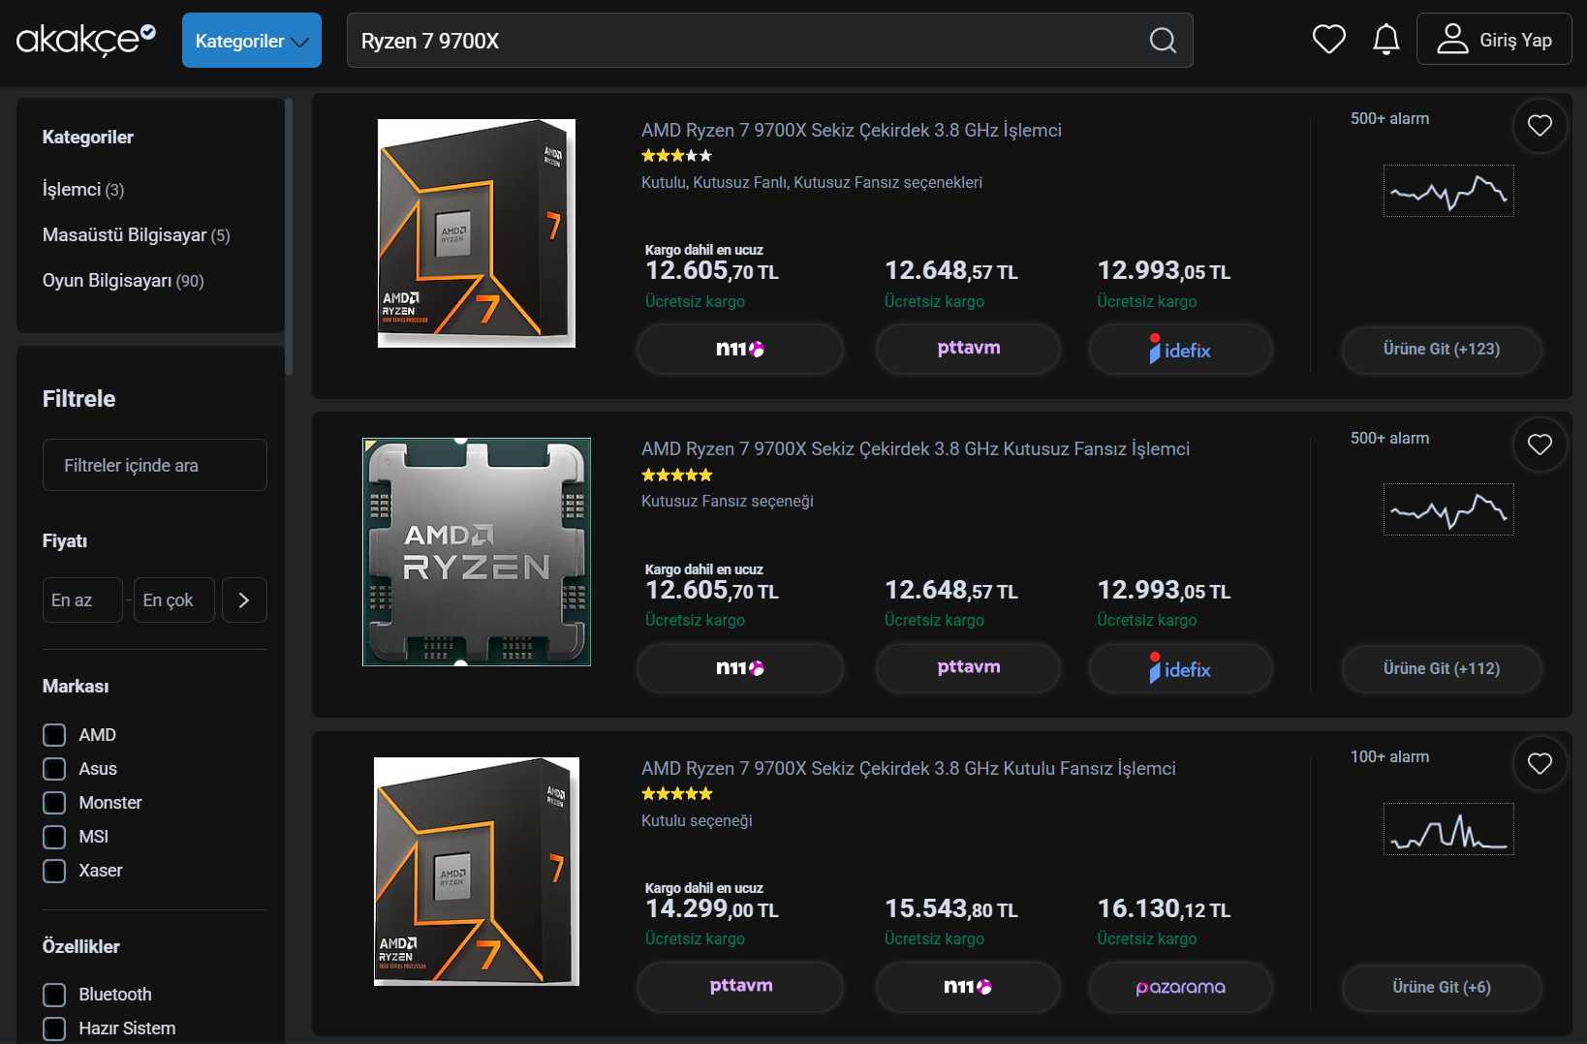Image resolution: width=1587 pixels, height=1044 pixels.
Task: Favorite the Kutulu Fansız İşlemci product
Action: coord(1540,763)
